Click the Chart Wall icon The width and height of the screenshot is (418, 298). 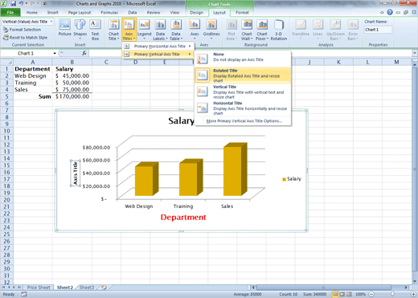[x=247, y=30]
